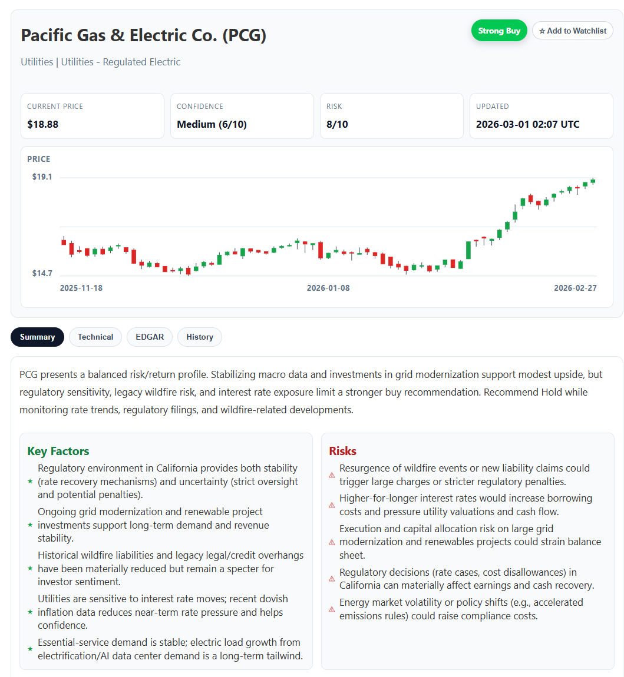This screenshot has height=677, width=624.
Task: Click the warning icon next to the interest rates risk
Action: [x=331, y=505]
